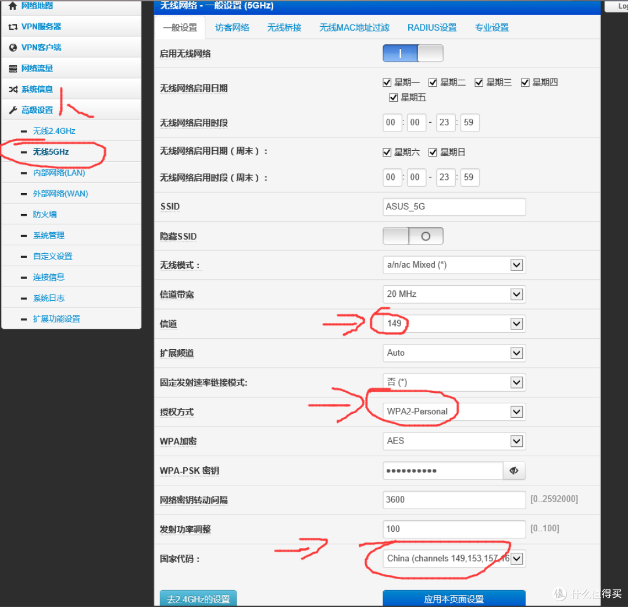Click the globe icon next to VPN客户端
This screenshot has height=607, width=628.
(x=13, y=48)
